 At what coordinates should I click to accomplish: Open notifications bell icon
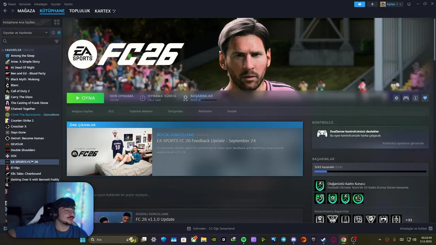coord(372,4)
